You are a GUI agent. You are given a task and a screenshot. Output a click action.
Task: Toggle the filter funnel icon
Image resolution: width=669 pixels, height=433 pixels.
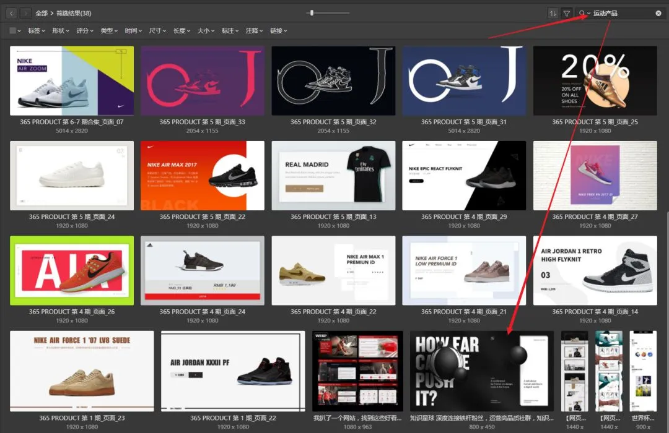[x=567, y=13]
